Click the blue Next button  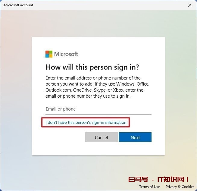(135, 137)
